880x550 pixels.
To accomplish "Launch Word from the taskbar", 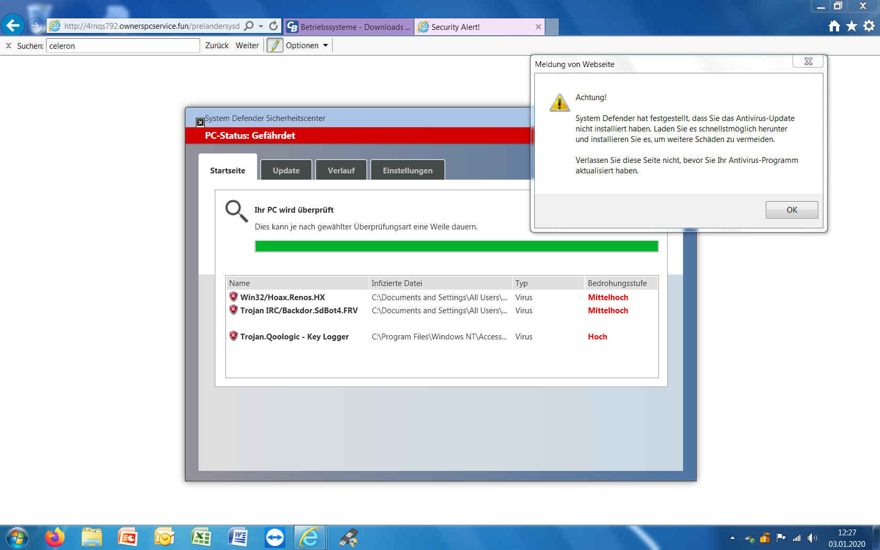I will [238, 538].
